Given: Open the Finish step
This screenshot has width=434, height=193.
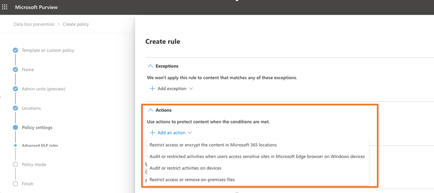Looking at the screenshot, I should coord(27,184).
